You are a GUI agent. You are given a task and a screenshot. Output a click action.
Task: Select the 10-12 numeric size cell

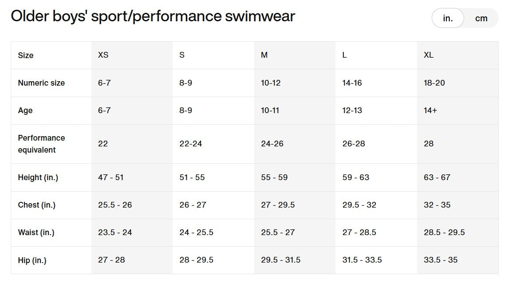pos(271,83)
